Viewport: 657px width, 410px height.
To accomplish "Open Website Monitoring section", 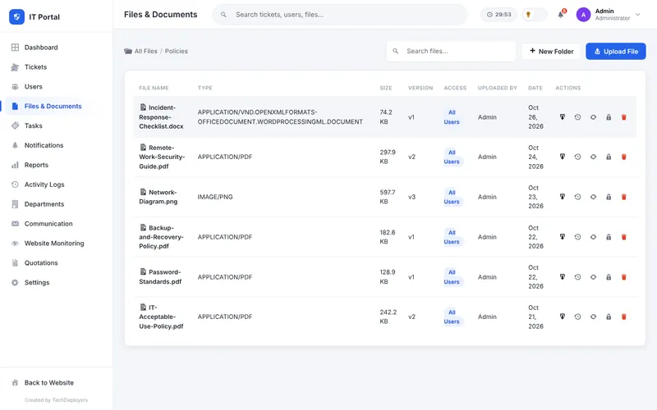I will [x=56, y=243].
